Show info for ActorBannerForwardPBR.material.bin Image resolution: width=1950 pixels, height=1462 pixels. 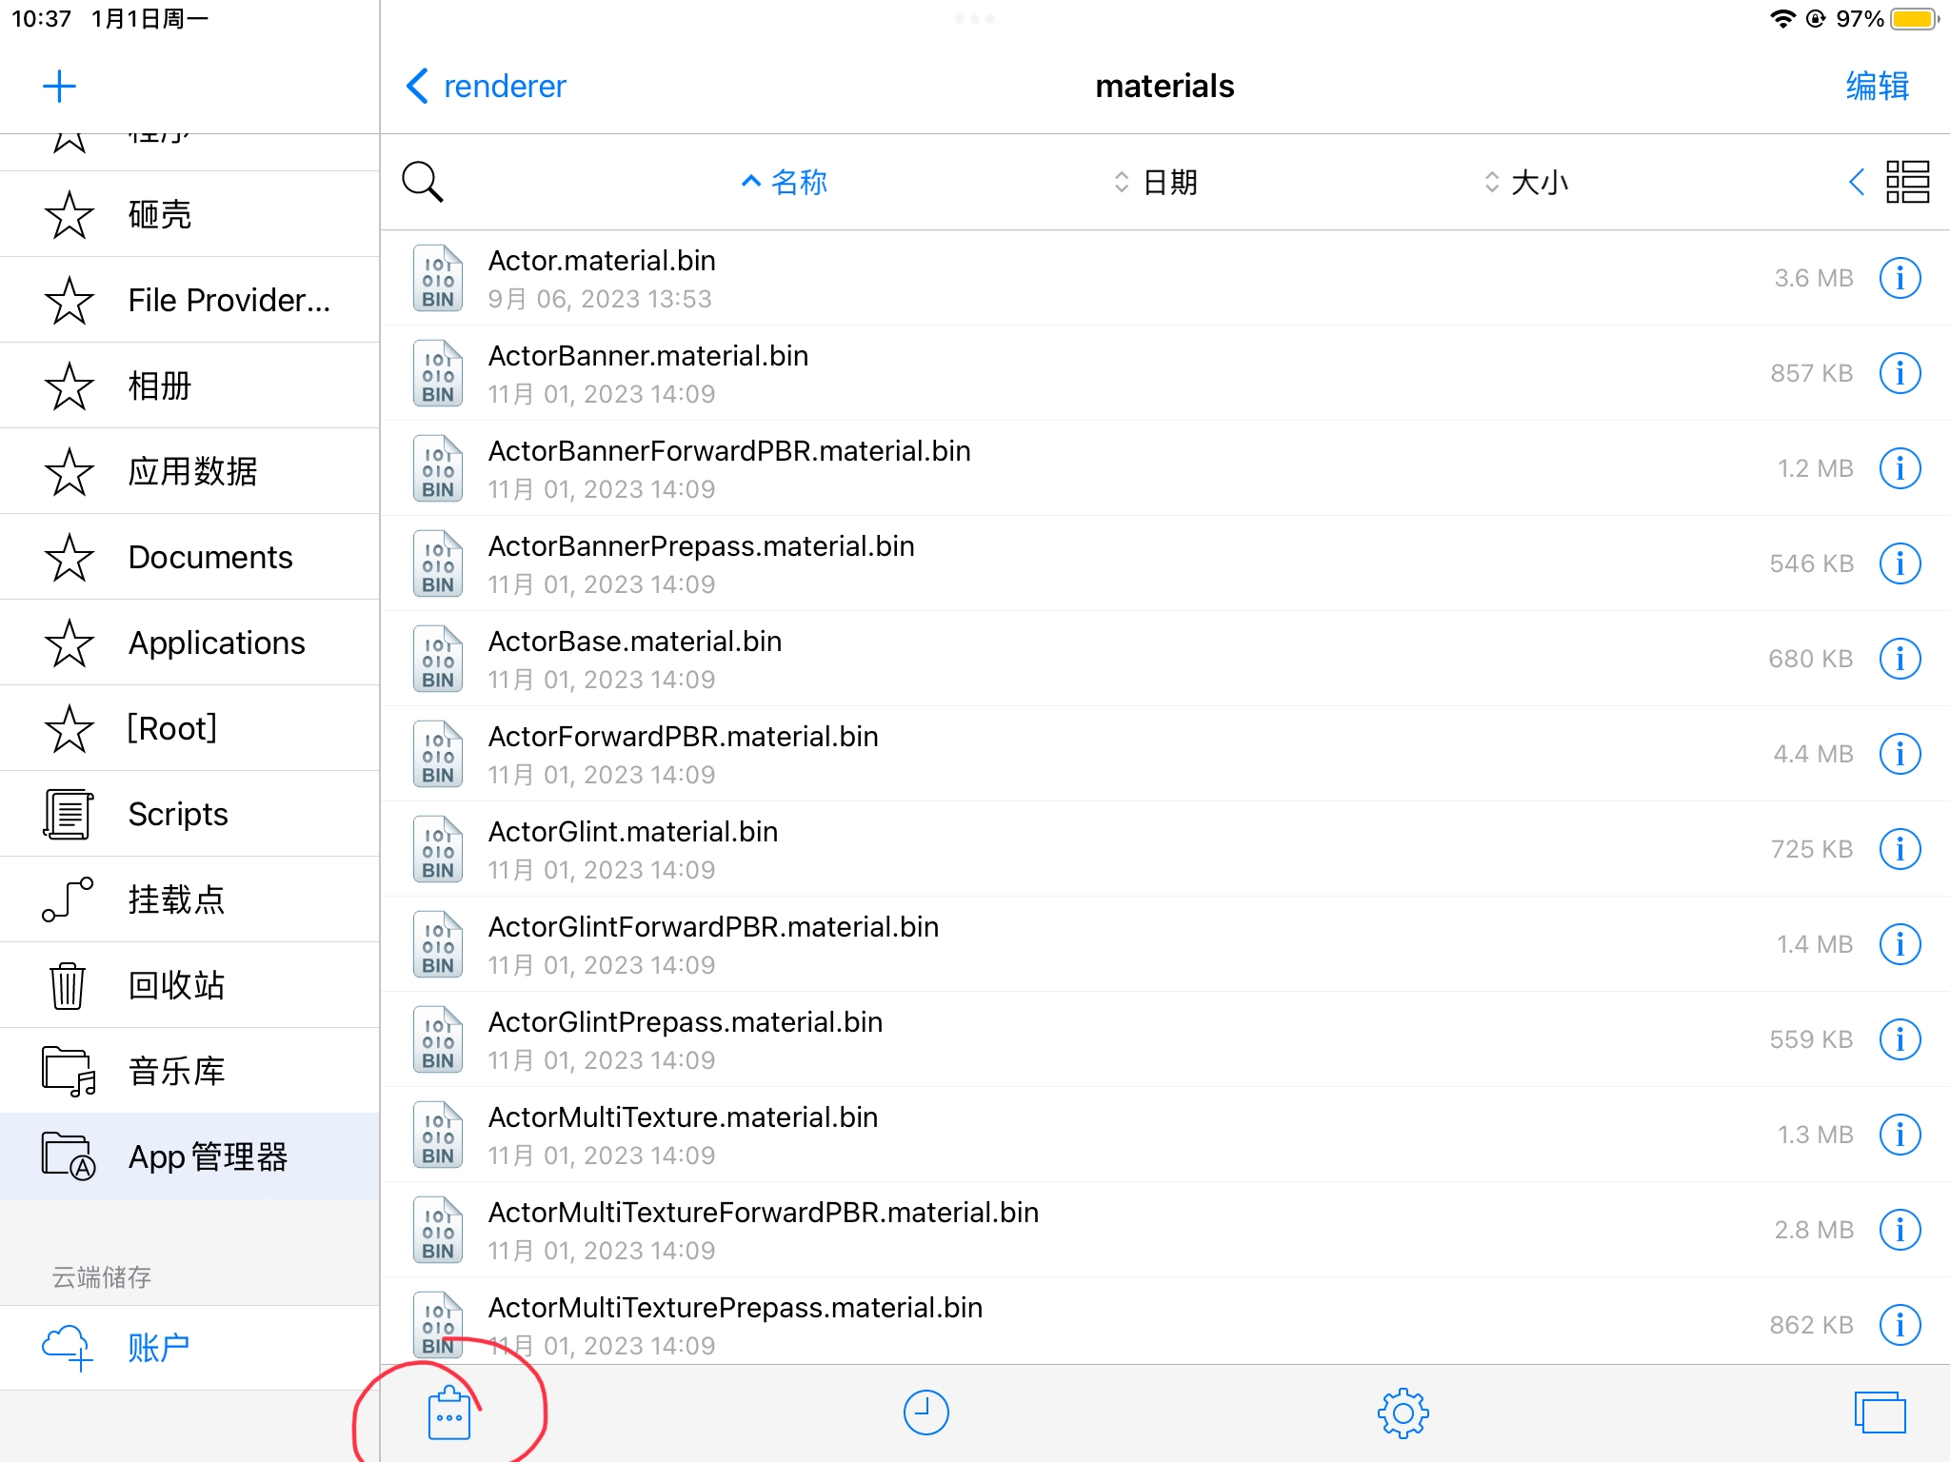point(1900,468)
